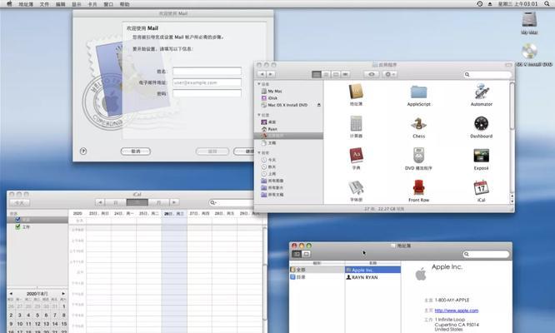Viewport: 555px width, 333px height.
Task: Switch Finder to Cover Flow view
Action: [x=346, y=74]
